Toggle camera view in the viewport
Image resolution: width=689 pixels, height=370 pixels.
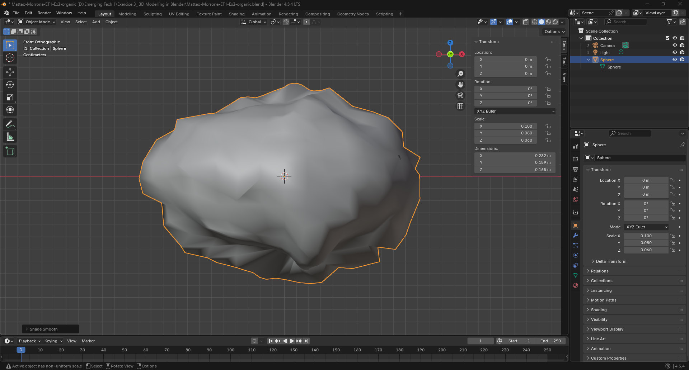point(460,96)
